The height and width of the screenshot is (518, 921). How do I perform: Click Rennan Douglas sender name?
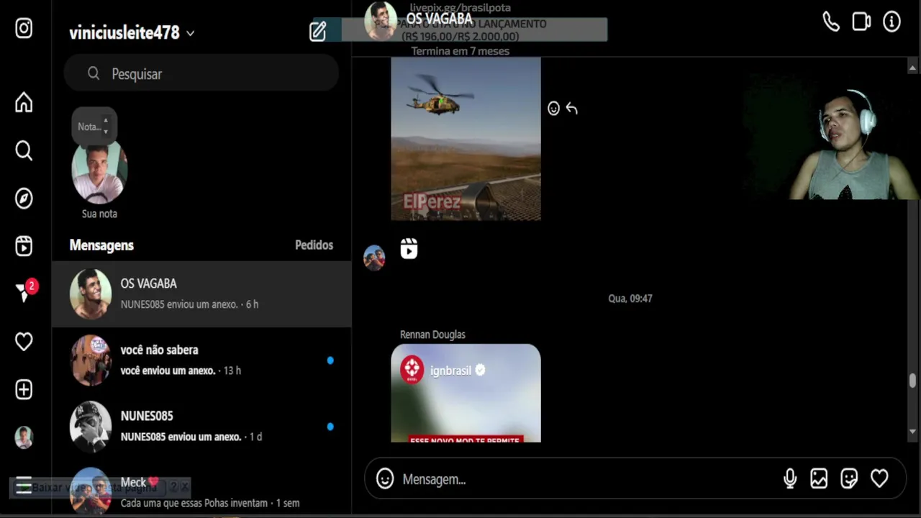[x=432, y=335]
